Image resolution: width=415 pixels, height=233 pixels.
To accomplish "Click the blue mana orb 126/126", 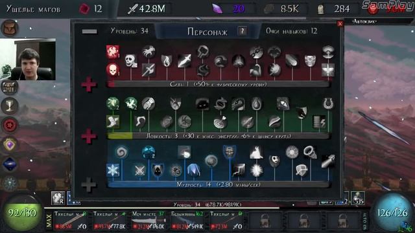I will pyautogui.click(x=393, y=213).
